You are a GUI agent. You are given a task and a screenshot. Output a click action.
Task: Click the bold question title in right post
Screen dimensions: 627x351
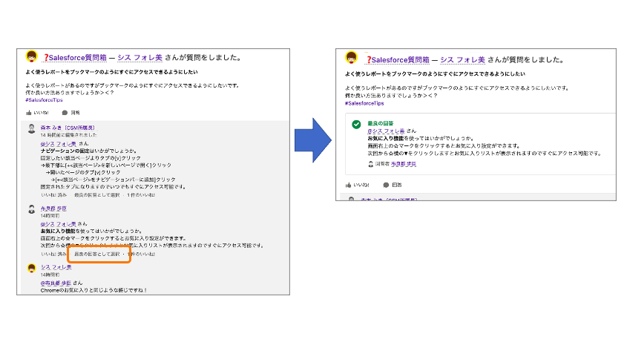[x=435, y=74]
